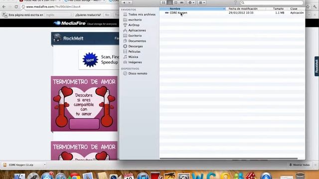Open System Preferences gear in Dock

184,176
